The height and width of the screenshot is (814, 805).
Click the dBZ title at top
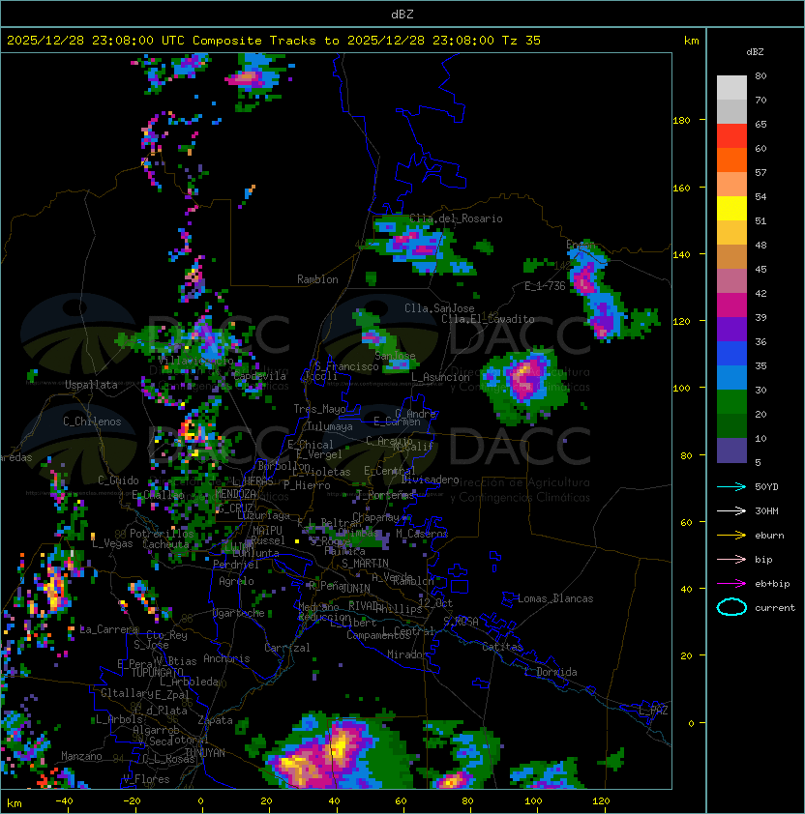tap(402, 15)
